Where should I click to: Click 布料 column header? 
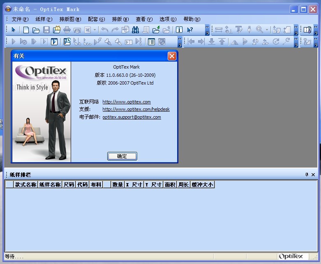(96, 184)
